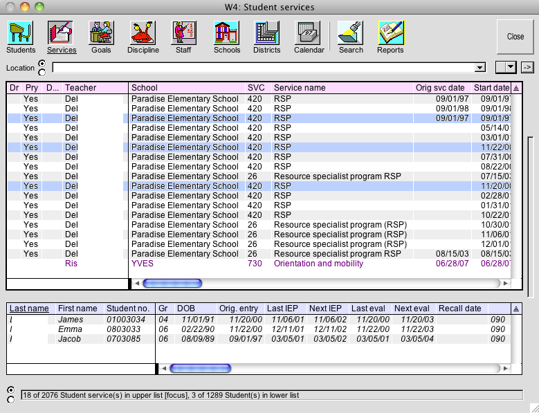Select the Services toolbar icon
539x413 pixels.
(x=61, y=33)
